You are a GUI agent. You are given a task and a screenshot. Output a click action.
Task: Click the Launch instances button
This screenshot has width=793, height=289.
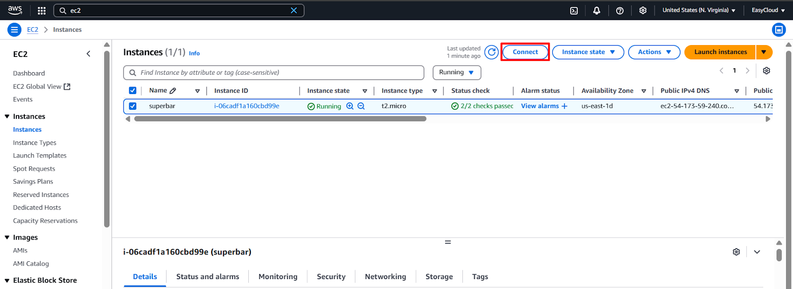coord(720,52)
